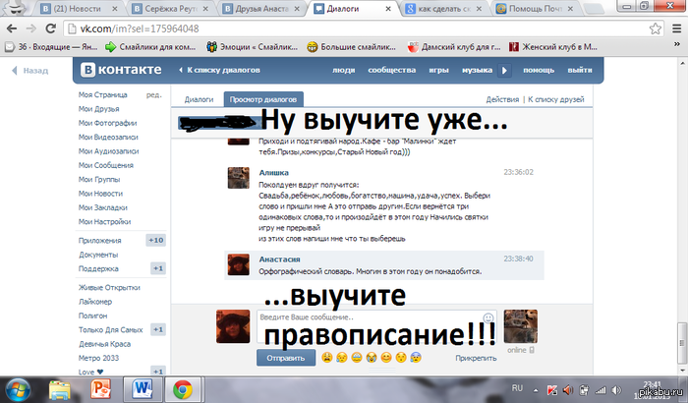
Task: Open Входящие Яндекс bookmark
Action: 51,46
